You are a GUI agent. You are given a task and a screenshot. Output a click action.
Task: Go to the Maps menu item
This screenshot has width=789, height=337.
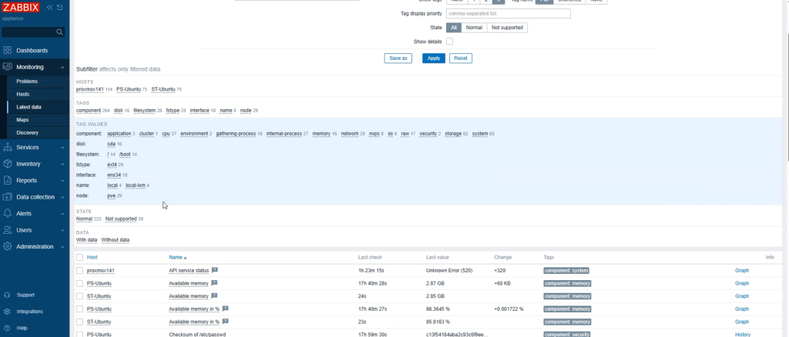[x=23, y=120]
